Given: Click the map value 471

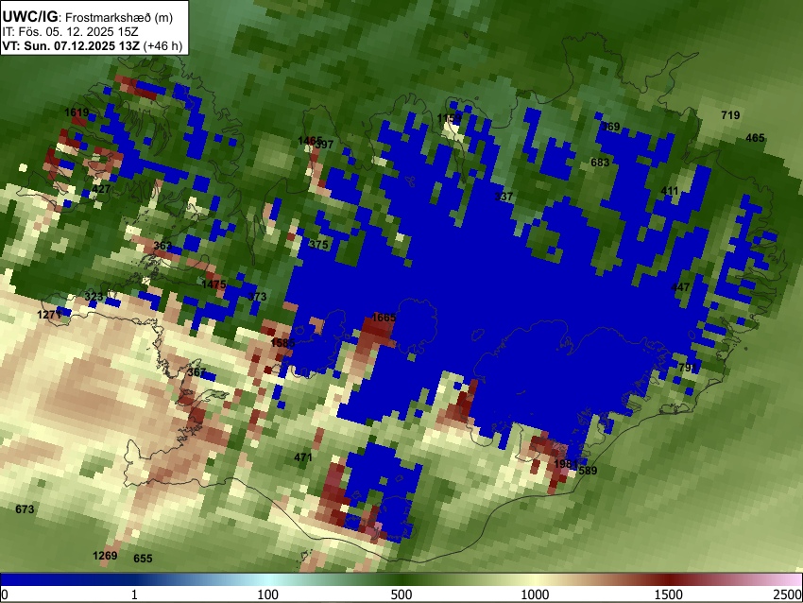Looking at the screenshot, I should tap(303, 457).
